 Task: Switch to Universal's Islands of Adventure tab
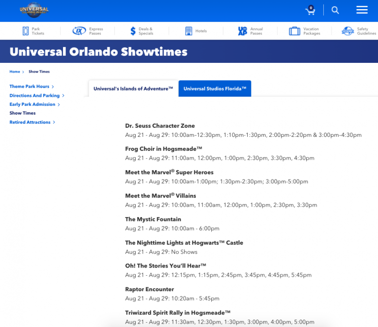(133, 89)
